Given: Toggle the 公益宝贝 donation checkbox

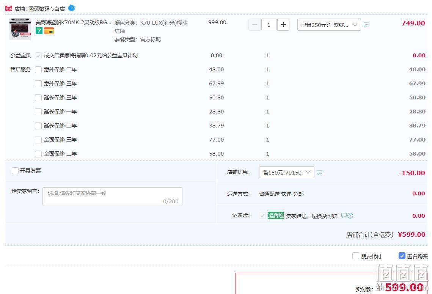Looking at the screenshot, I should [38, 56].
